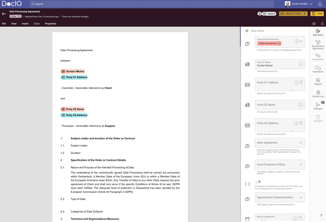
Task: Open the Changes panel
Action: 318,106
